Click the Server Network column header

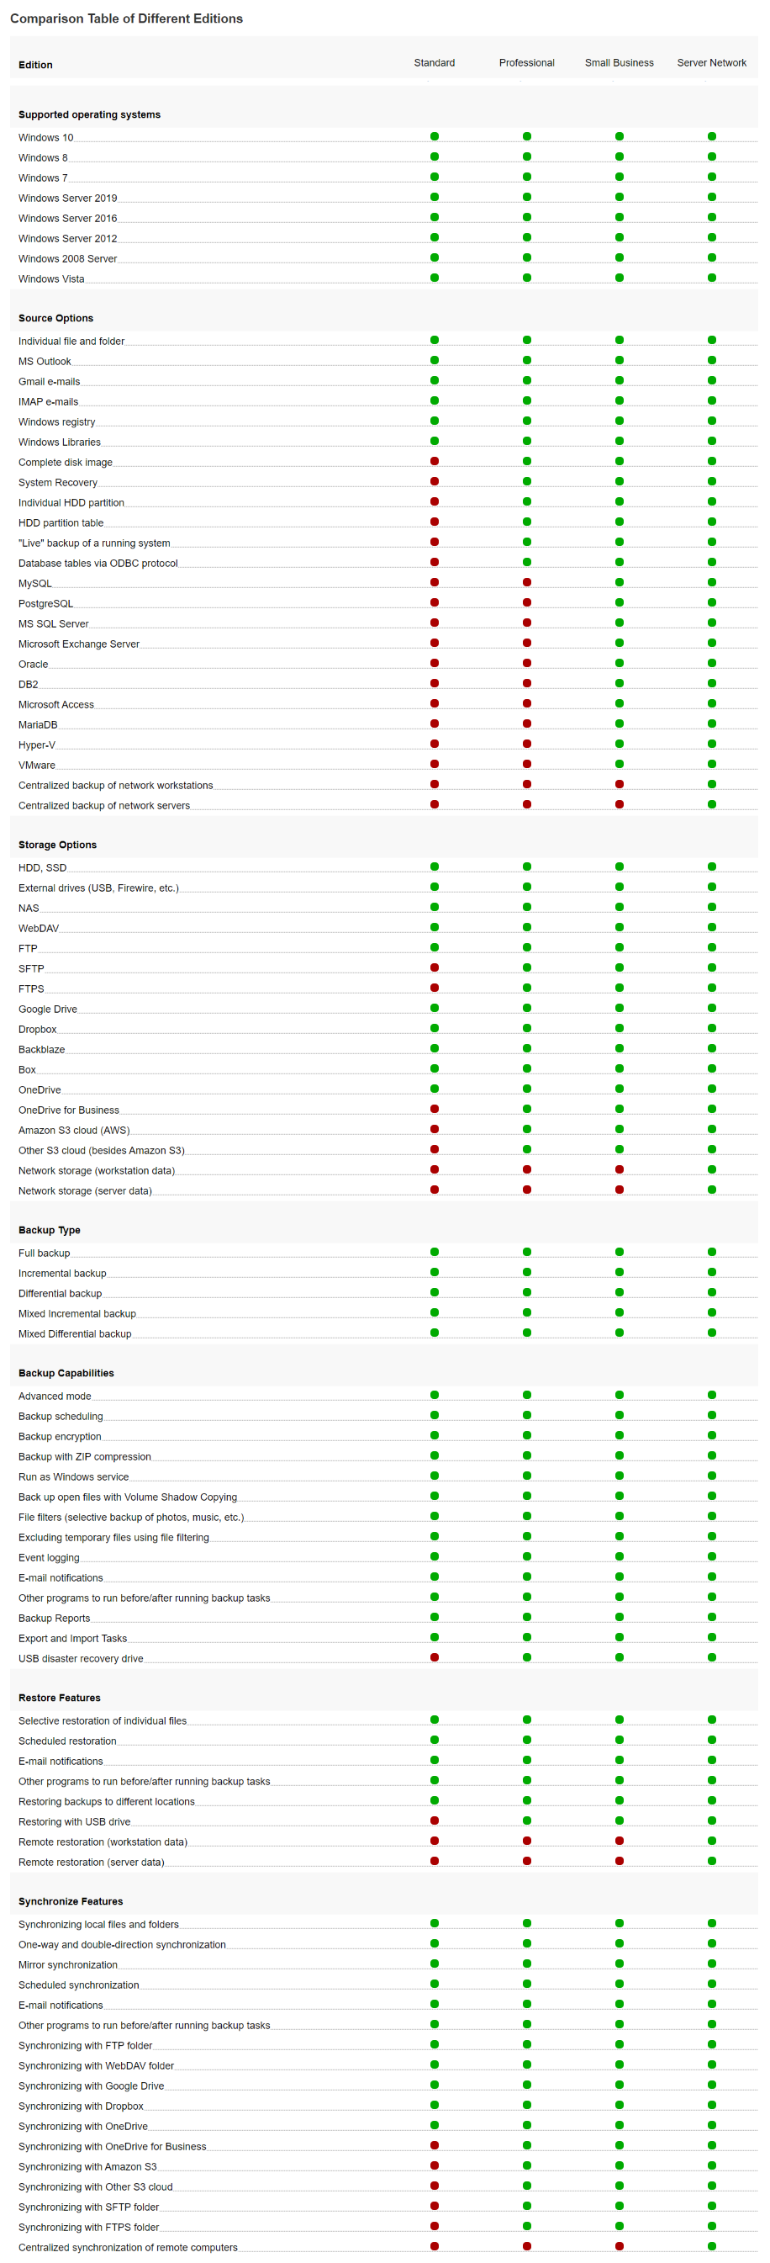pos(712,63)
